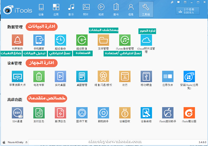Switch to the Information tab

tap(131, 10)
